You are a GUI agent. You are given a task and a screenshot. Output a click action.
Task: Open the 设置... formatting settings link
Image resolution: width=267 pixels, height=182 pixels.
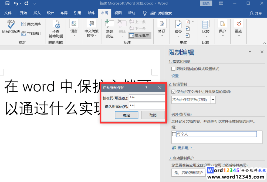176,76
